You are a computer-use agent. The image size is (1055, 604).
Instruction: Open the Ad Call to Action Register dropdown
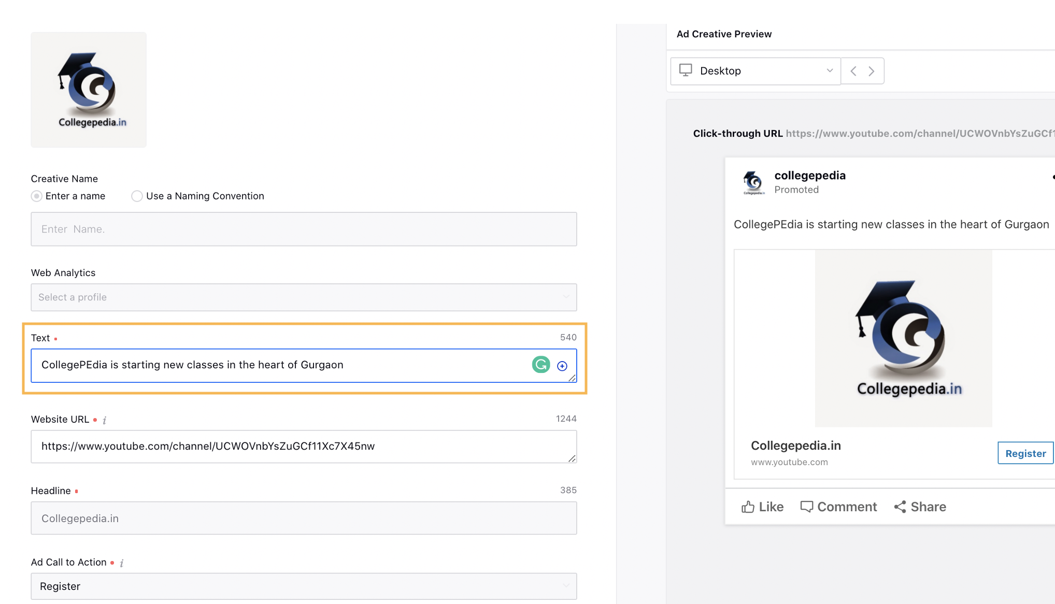(304, 586)
